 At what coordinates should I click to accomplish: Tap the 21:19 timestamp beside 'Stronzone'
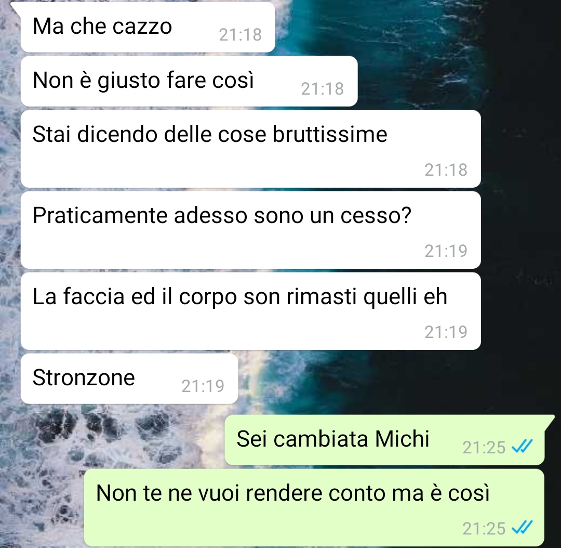[x=203, y=386]
